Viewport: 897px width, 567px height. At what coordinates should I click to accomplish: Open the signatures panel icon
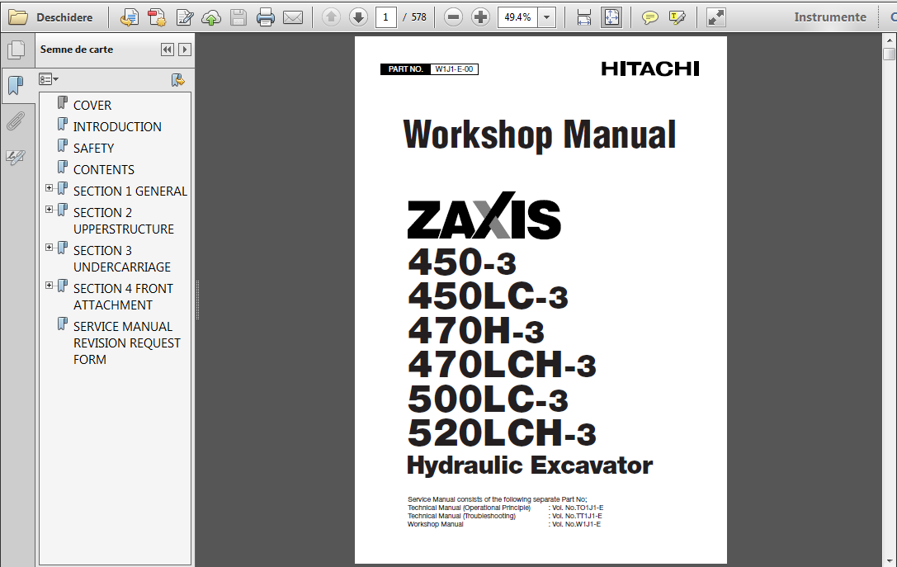tap(16, 157)
